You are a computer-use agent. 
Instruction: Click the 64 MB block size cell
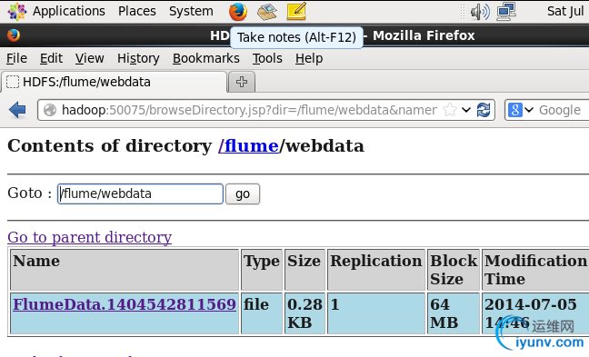point(454,313)
